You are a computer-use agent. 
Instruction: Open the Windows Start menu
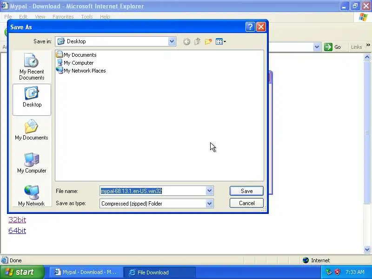[22, 272]
